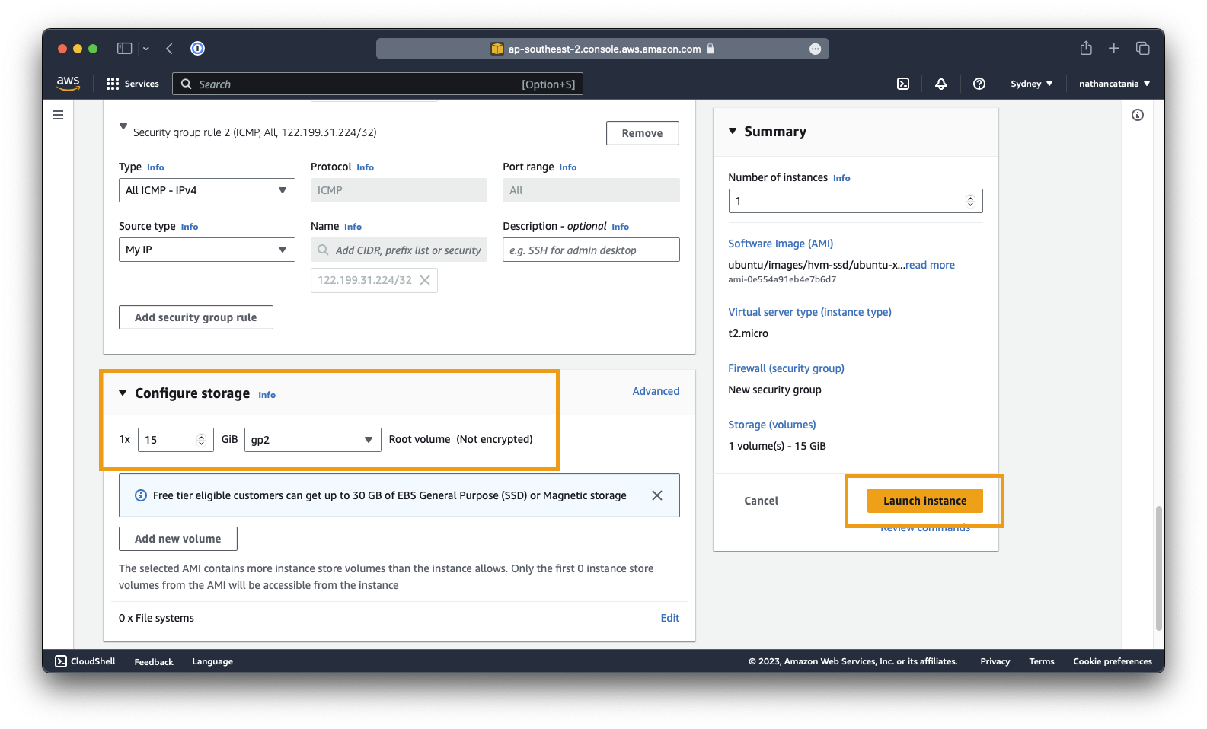Dismiss the free tier info banner
This screenshot has width=1207, height=729.
[x=657, y=495]
